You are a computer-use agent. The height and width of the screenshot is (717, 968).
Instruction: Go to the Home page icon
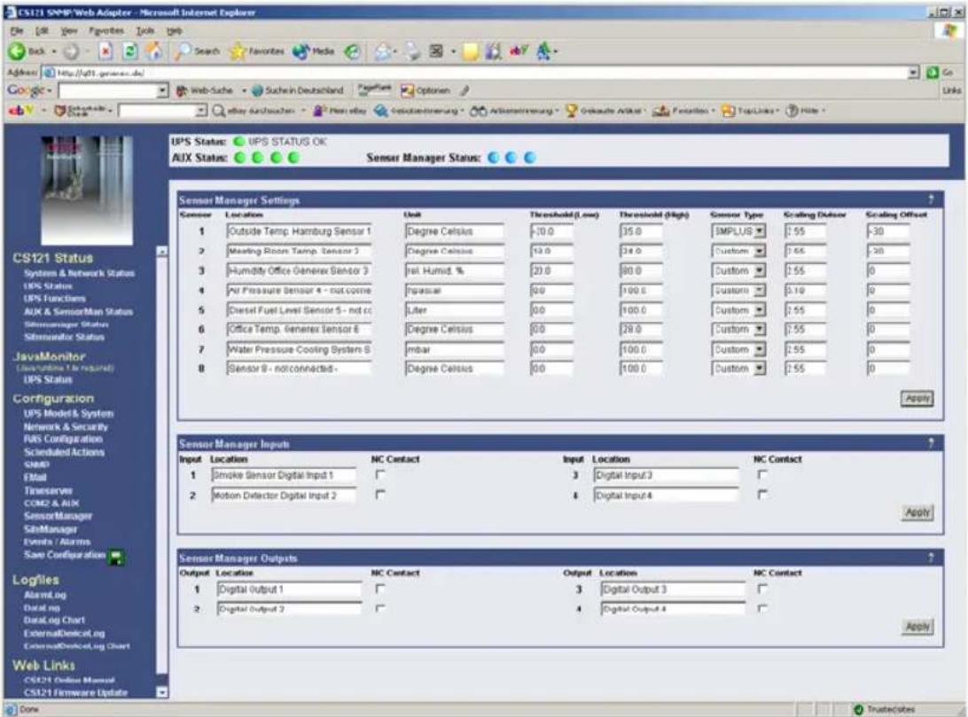[x=154, y=51]
